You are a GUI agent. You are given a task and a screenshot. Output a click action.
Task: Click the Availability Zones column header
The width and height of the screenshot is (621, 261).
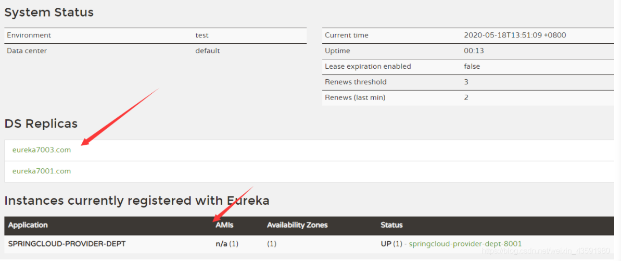297,225
